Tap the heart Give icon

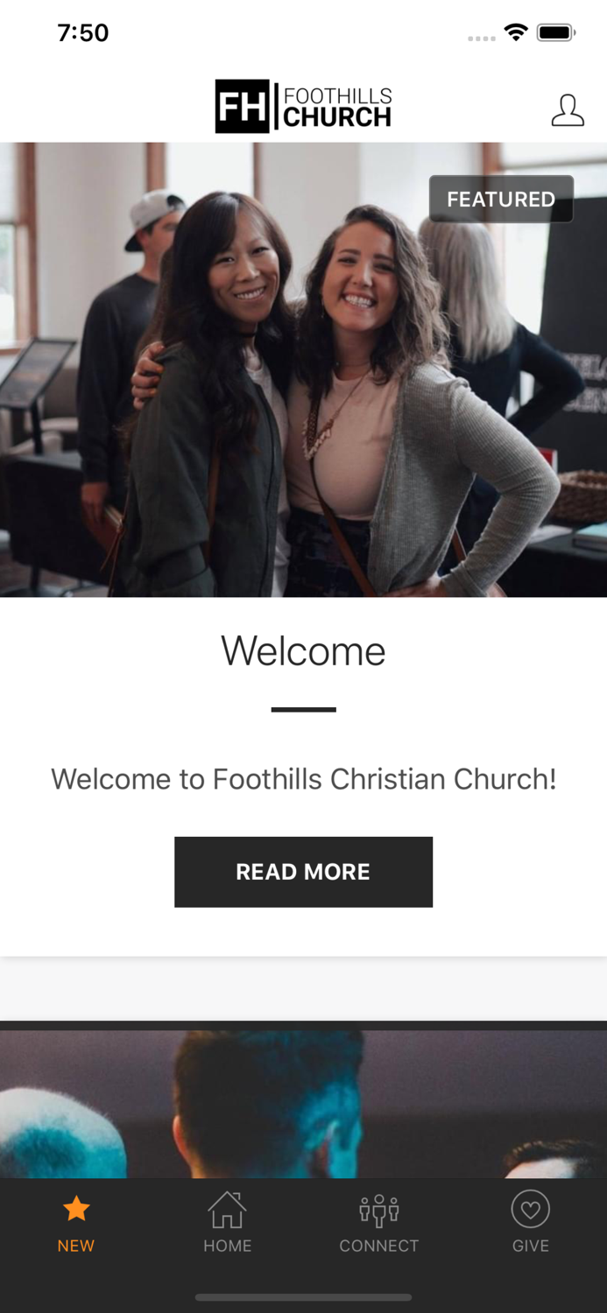(531, 1210)
